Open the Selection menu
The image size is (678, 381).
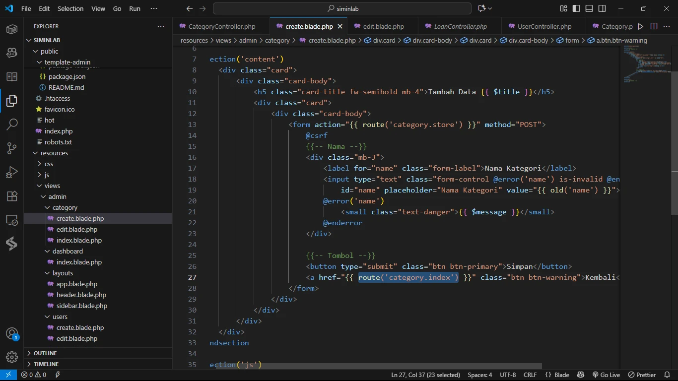[70, 8]
